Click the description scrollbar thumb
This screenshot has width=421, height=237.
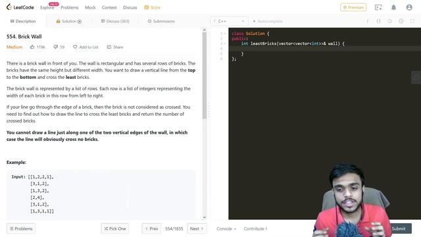tap(205, 76)
